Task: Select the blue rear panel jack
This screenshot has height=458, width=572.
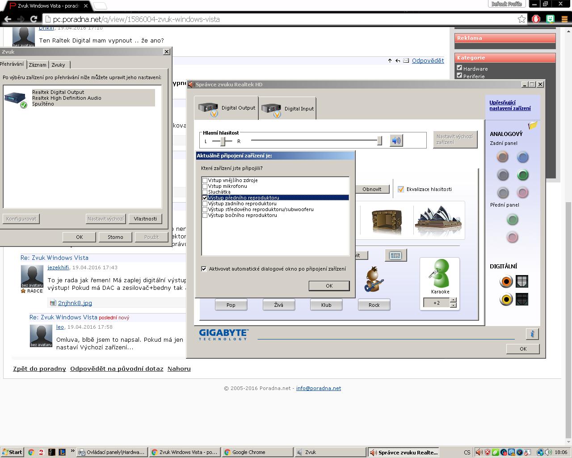Action: click(x=522, y=157)
